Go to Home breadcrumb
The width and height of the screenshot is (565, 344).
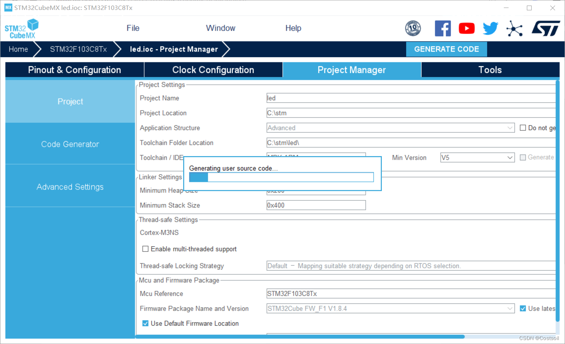tap(19, 49)
